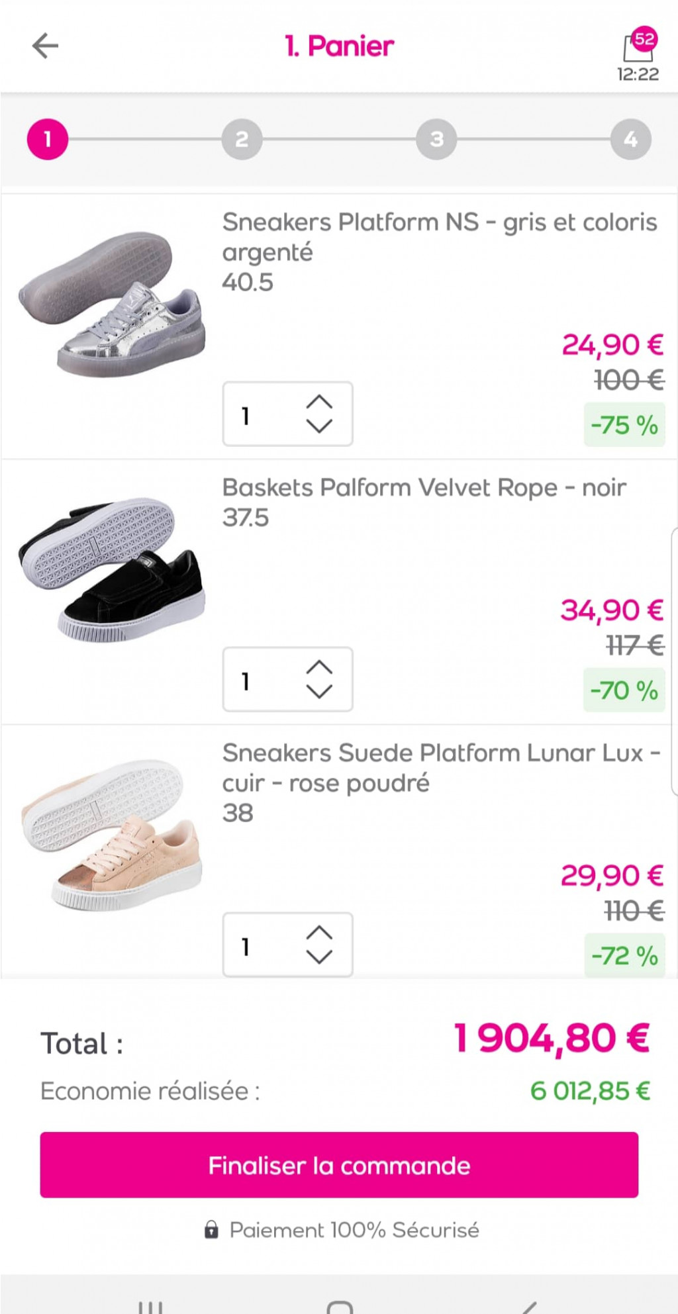The width and height of the screenshot is (678, 1314).
Task: Tap the padlock secure payment icon
Action: coord(211,1230)
